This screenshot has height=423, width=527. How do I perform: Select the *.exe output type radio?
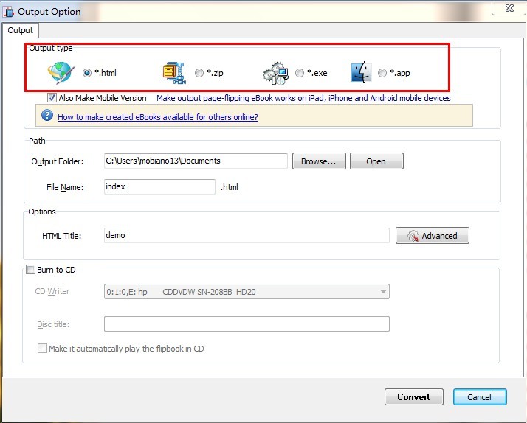click(x=300, y=73)
